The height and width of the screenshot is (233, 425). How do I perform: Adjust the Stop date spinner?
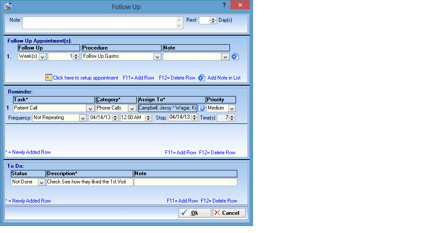tap(194, 117)
